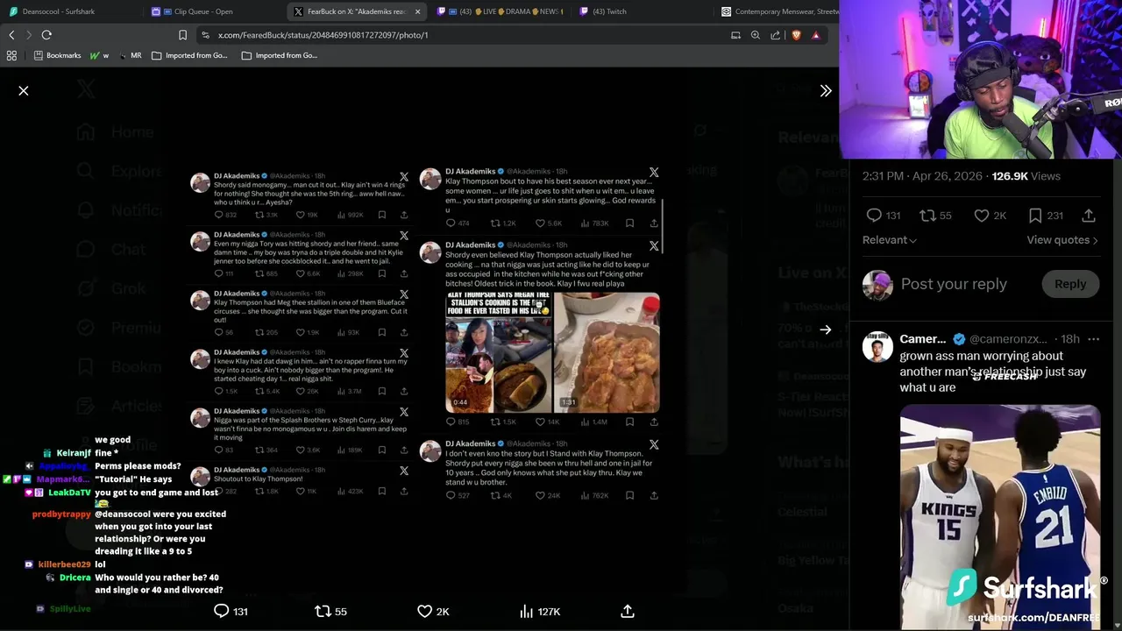
Task: Open the Bookmarks folder in bookmarks bar
Action: pos(57,55)
